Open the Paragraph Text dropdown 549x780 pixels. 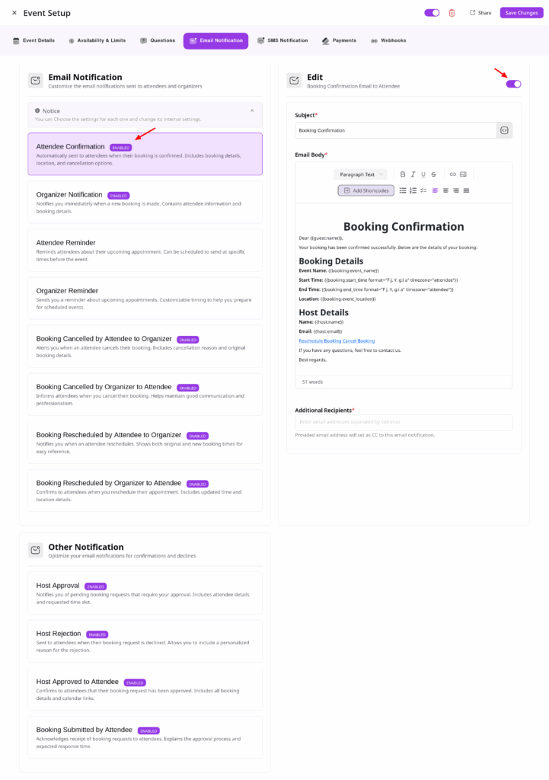pyautogui.click(x=360, y=174)
